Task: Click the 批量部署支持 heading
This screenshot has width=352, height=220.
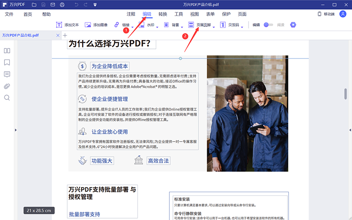Action: pyautogui.click(x=84, y=214)
